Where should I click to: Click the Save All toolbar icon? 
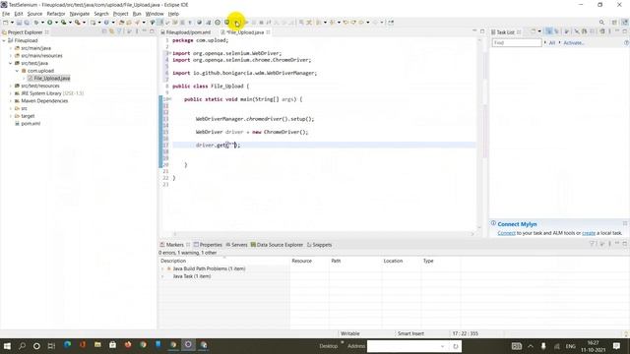pos(27,23)
